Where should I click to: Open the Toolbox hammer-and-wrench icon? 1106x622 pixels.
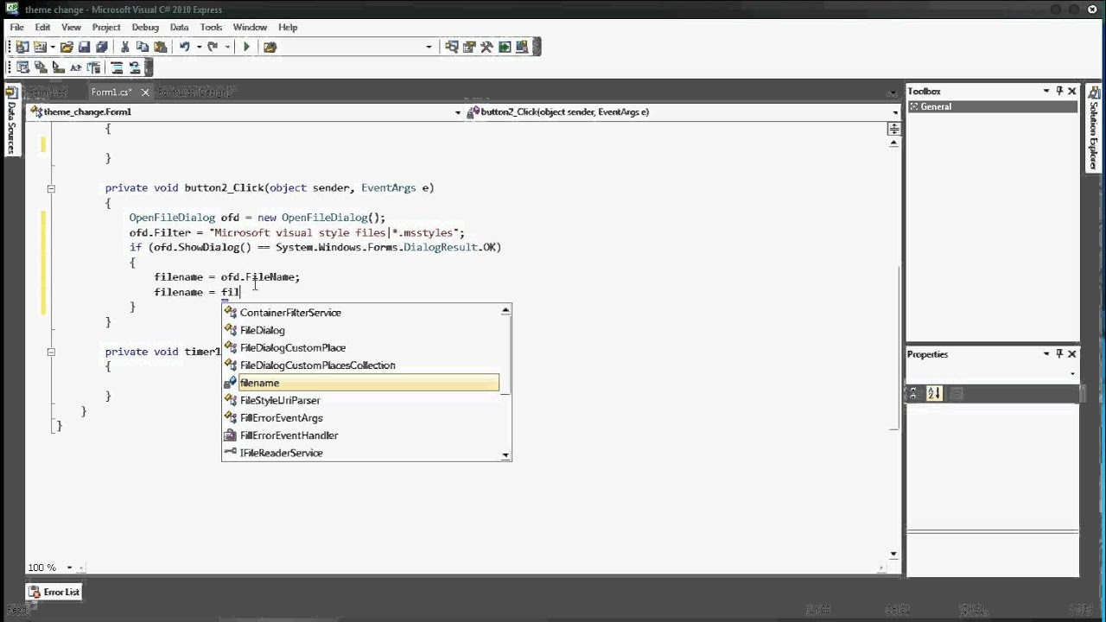click(x=486, y=48)
